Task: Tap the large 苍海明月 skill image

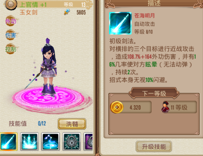Action: point(120,23)
